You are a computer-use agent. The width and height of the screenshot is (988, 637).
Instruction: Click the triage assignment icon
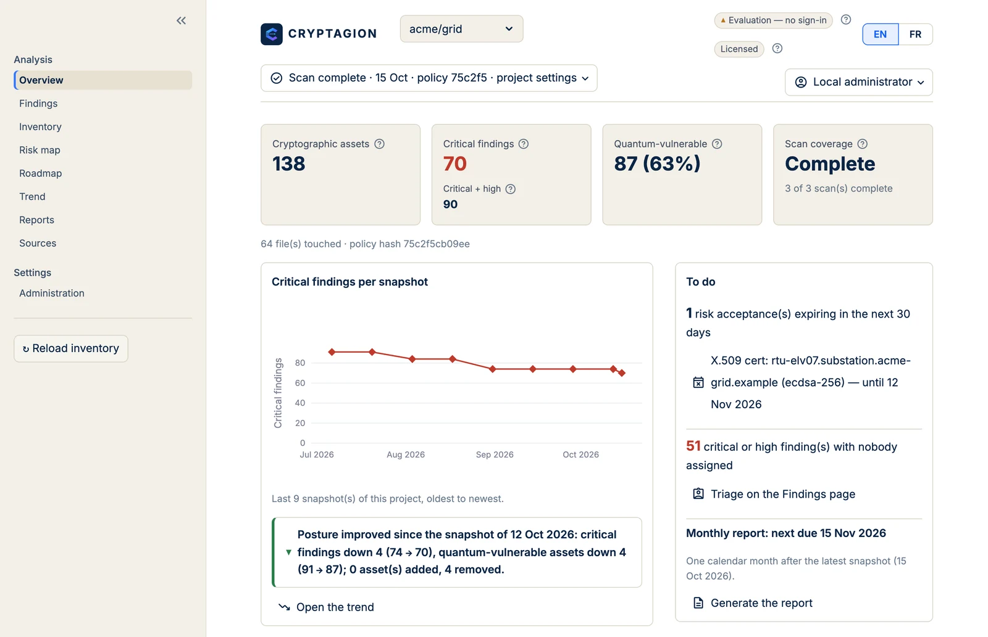click(698, 493)
